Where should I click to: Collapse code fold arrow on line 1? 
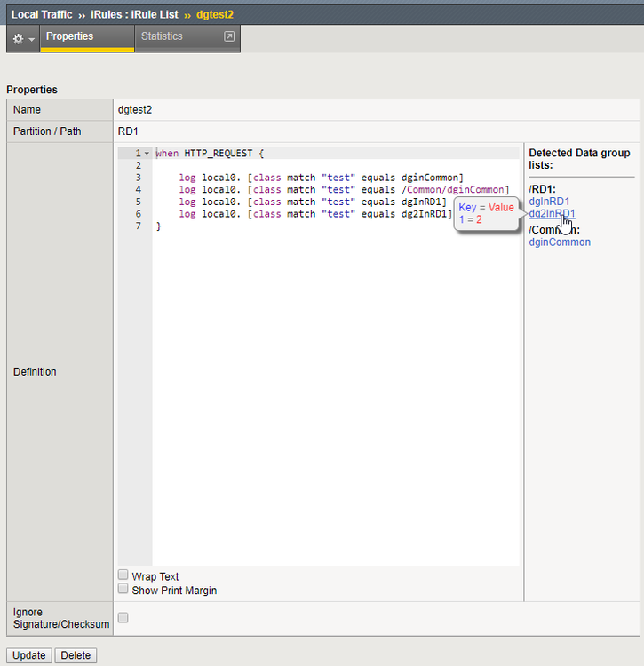[x=147, y=154]
